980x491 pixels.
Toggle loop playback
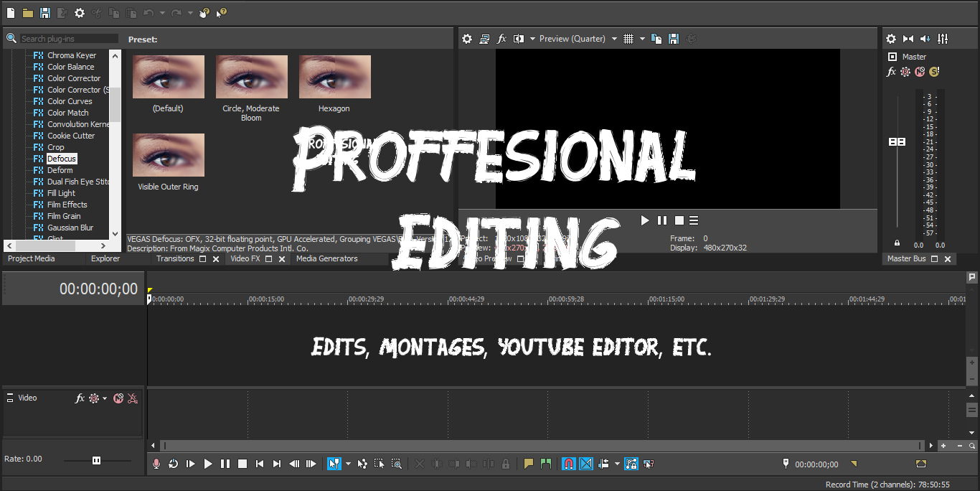[x=172, y=464]
